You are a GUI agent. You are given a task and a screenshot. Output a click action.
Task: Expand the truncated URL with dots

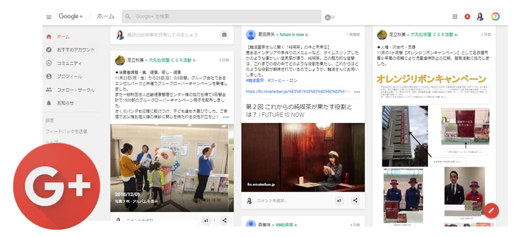click(x=357, y=92)
